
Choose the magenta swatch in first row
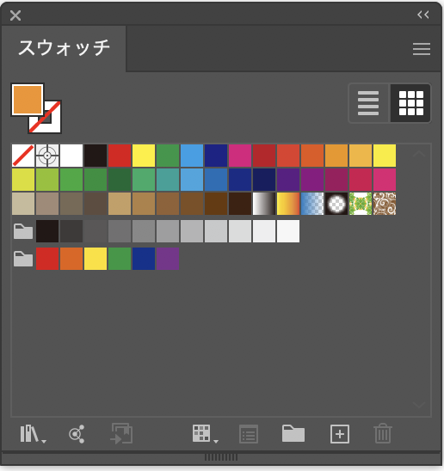(x=240, y=156)
